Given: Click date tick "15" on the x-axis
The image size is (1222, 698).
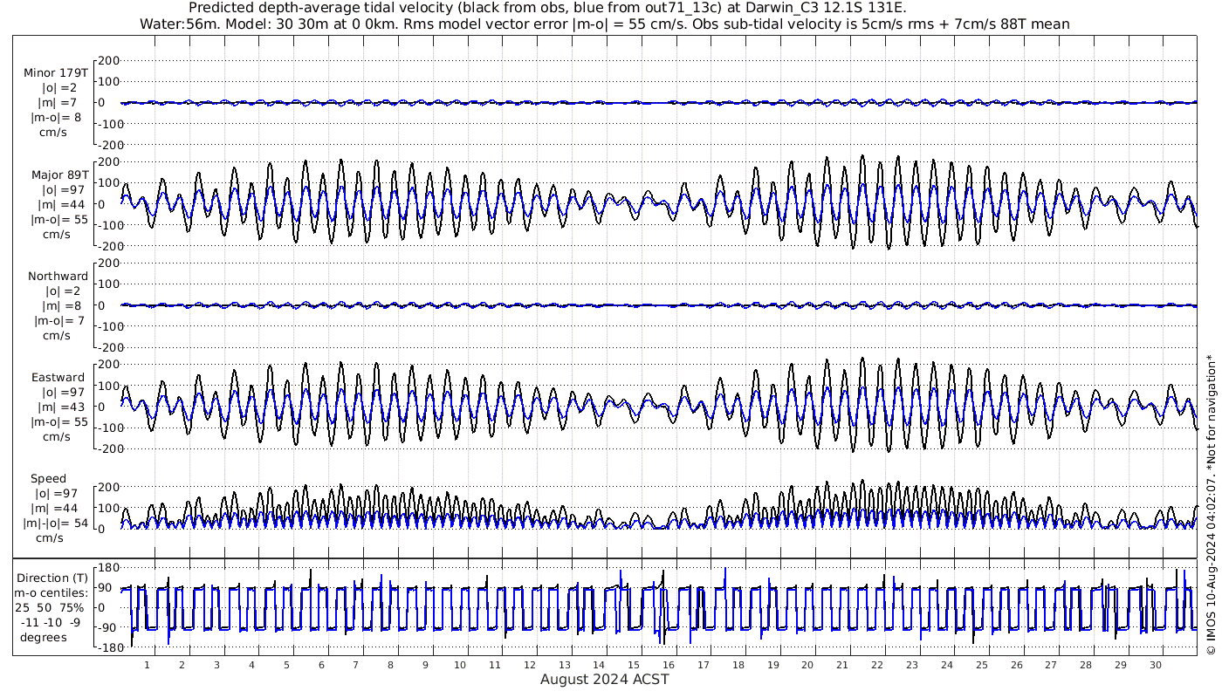Looking at the screenshot, I should (634, 666).
